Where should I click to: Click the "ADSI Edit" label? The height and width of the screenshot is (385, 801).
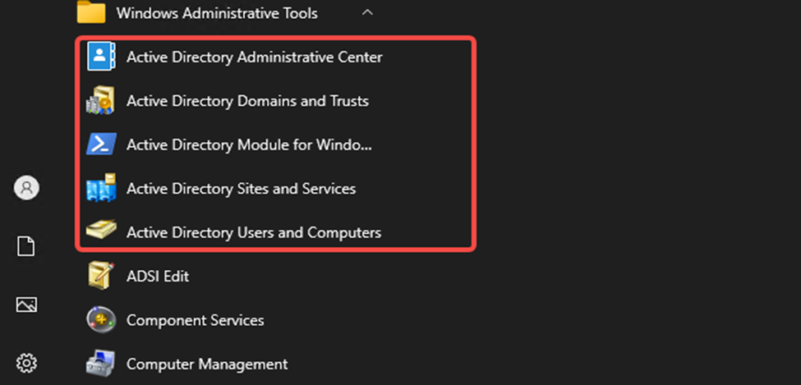(x=158, y=277)
